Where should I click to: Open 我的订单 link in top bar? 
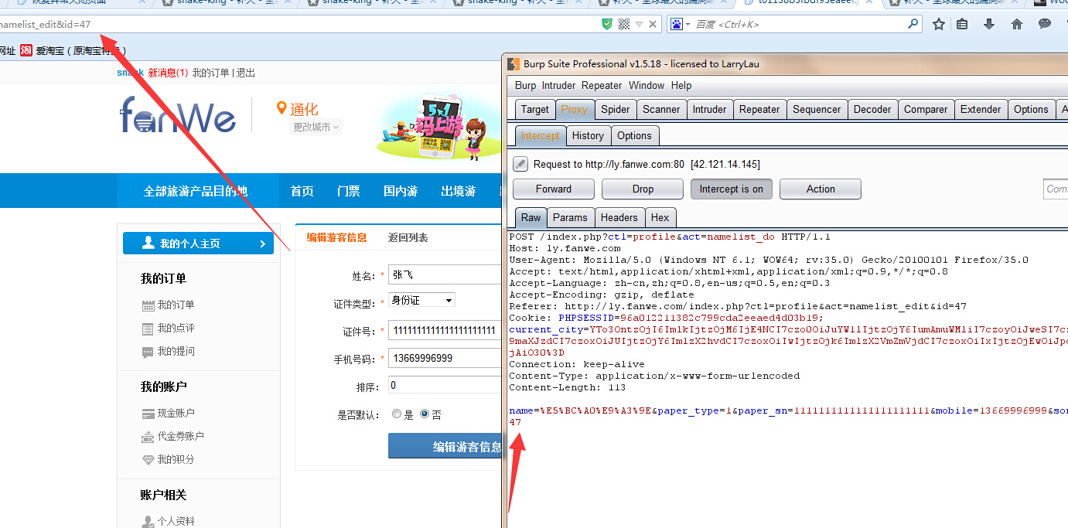pos(210,73)
